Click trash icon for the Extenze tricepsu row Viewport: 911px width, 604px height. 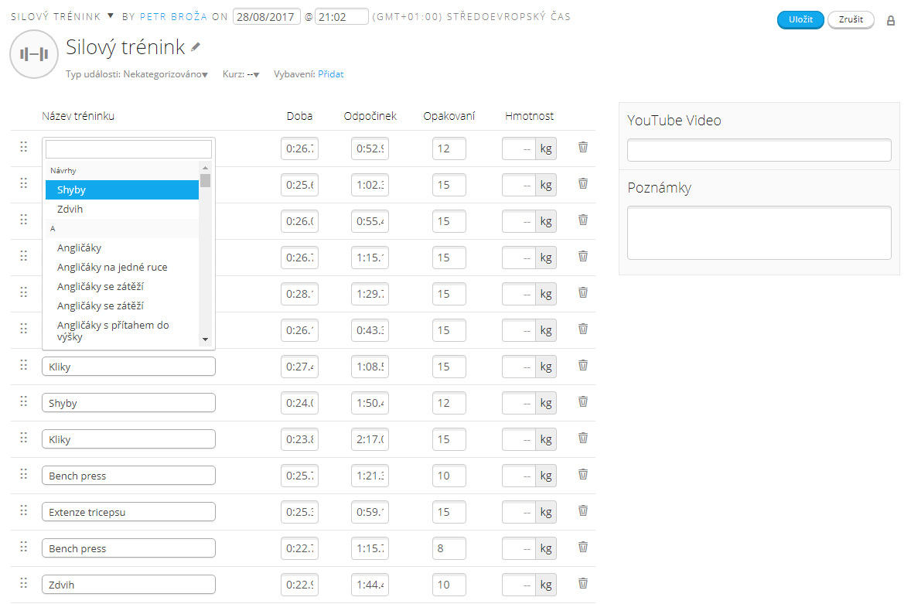583,510
